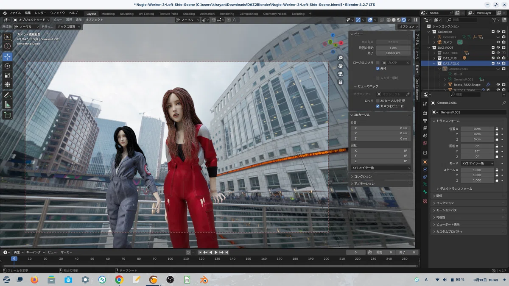Select the Measure tool

click(7, 104)
